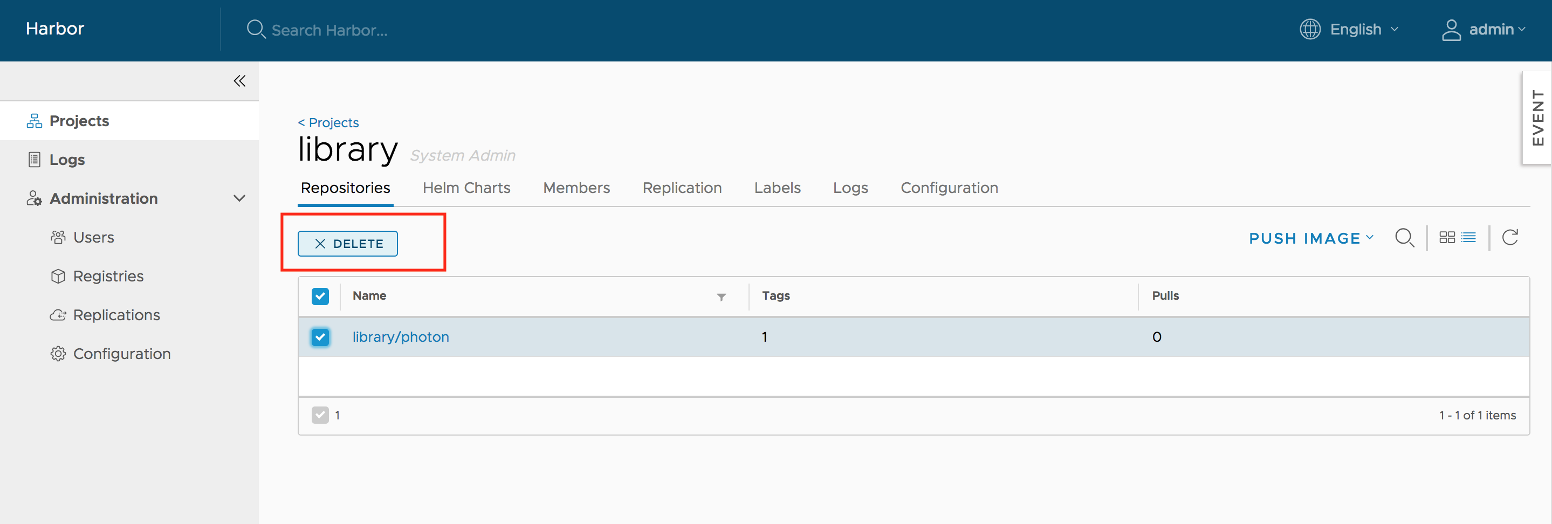Open the repository search magnifier

(x=1405, y=237)
